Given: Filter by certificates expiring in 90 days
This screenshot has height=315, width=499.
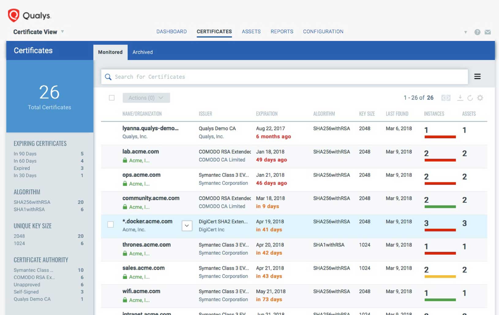Looking at the screenshot, I should point(25,154).
